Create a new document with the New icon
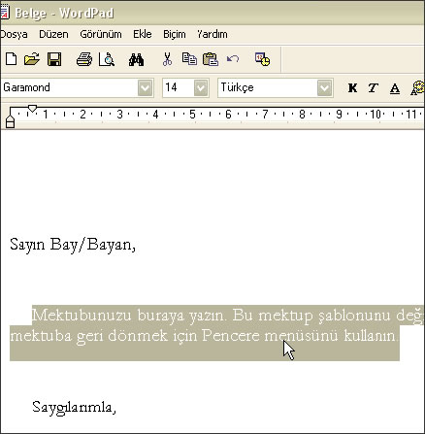This screenshot has width=425, height=434. 12,59
